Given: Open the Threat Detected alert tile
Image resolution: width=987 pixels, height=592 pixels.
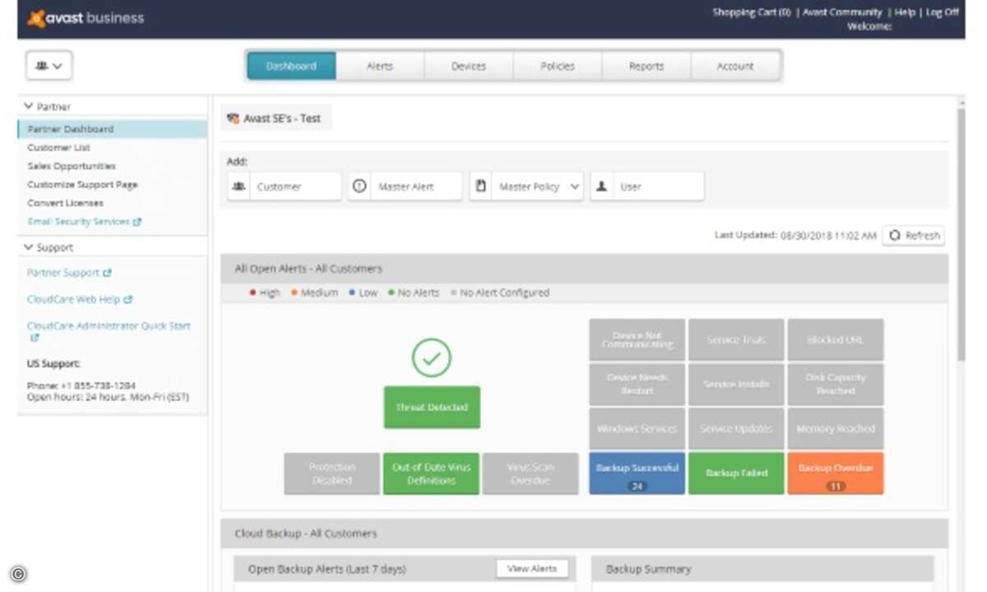Looking at the screenshot, I should tap(432, 407).
